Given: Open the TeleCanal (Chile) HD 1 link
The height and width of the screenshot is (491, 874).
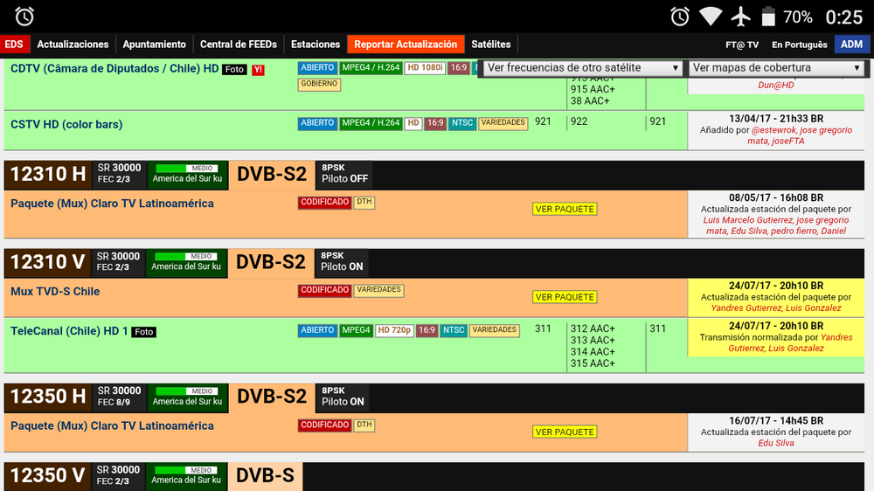Looking at the screenshot, I should click(x=69, y=331).
